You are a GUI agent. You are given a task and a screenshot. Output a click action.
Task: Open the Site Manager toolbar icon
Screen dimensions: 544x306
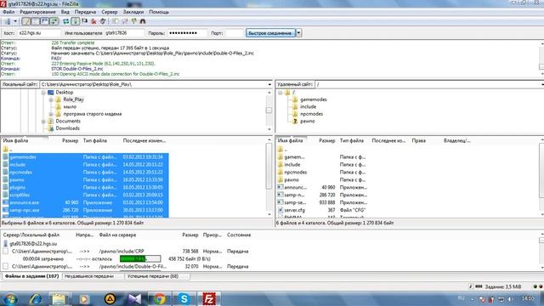[x=7, y=21]
